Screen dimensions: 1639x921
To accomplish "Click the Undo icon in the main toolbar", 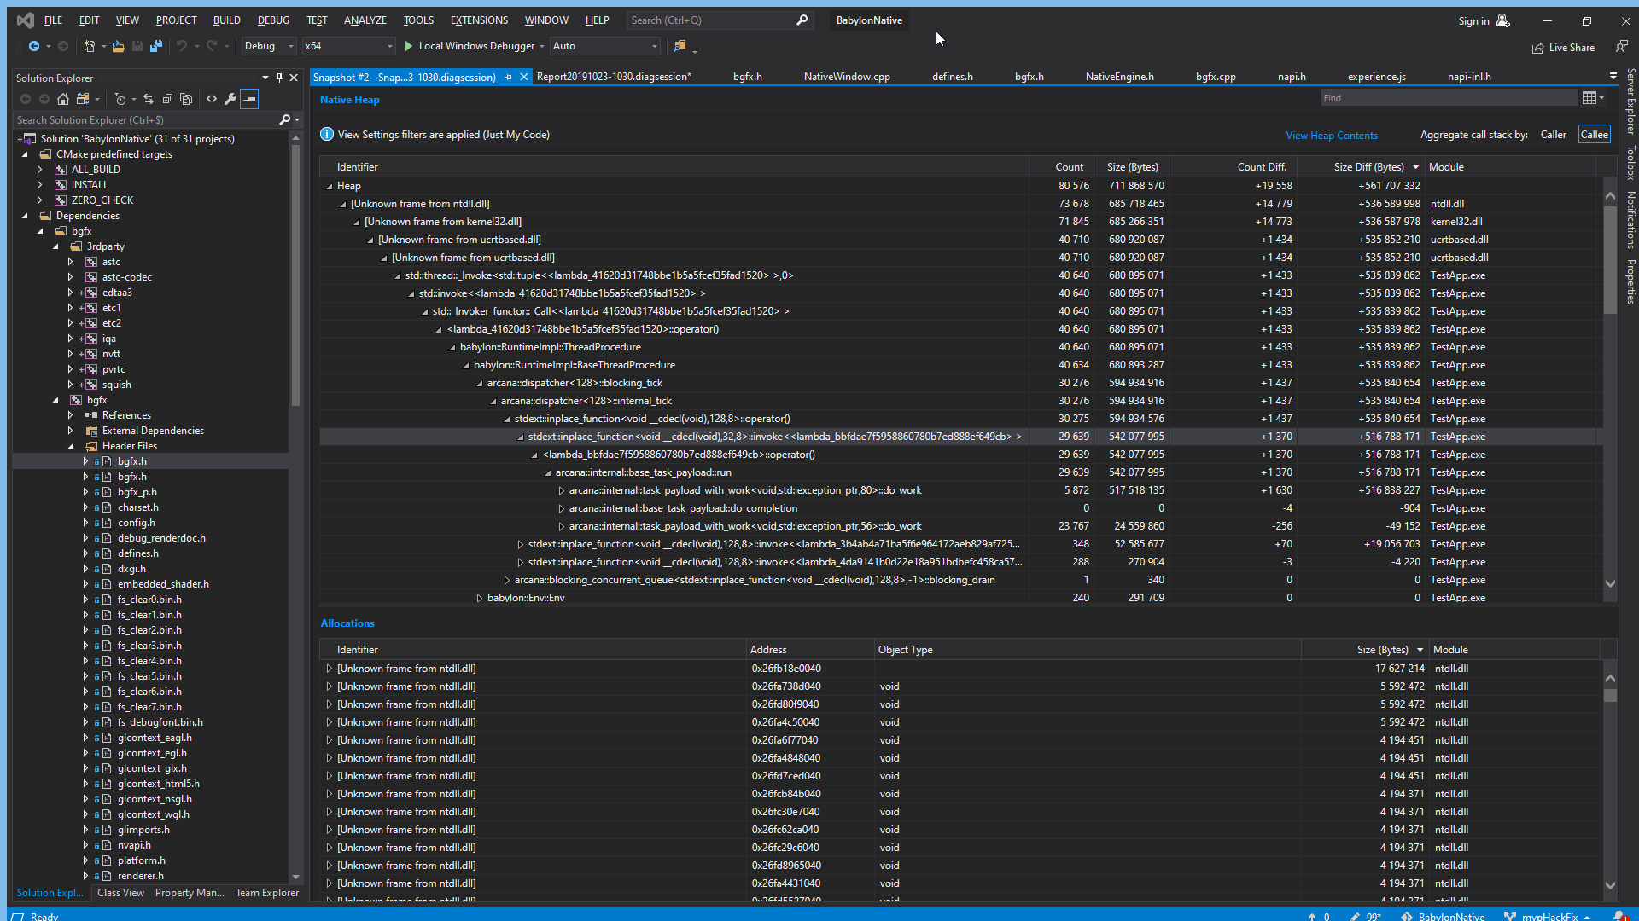I will point(183,46).
